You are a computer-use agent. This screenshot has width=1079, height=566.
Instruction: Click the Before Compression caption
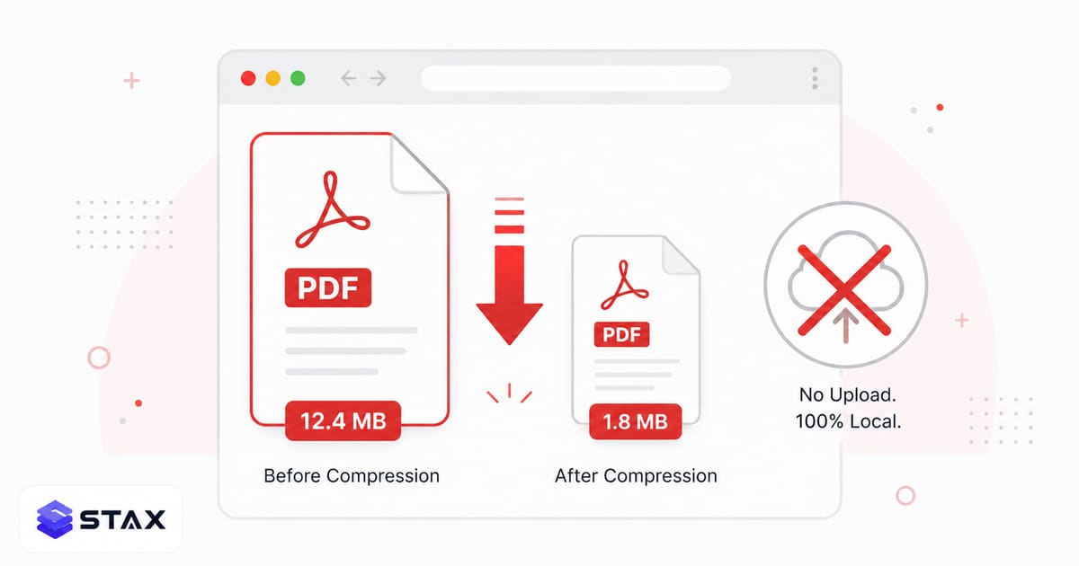[x=352, y=475]
